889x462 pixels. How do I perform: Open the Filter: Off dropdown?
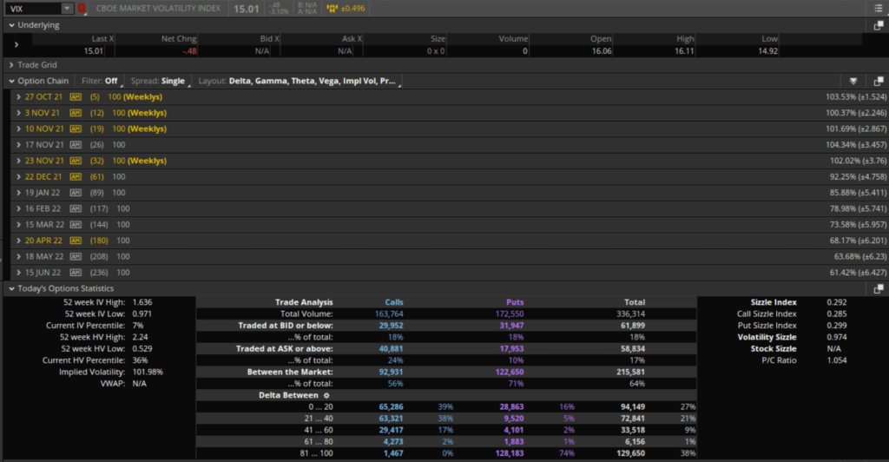click(x=102, y=81)
